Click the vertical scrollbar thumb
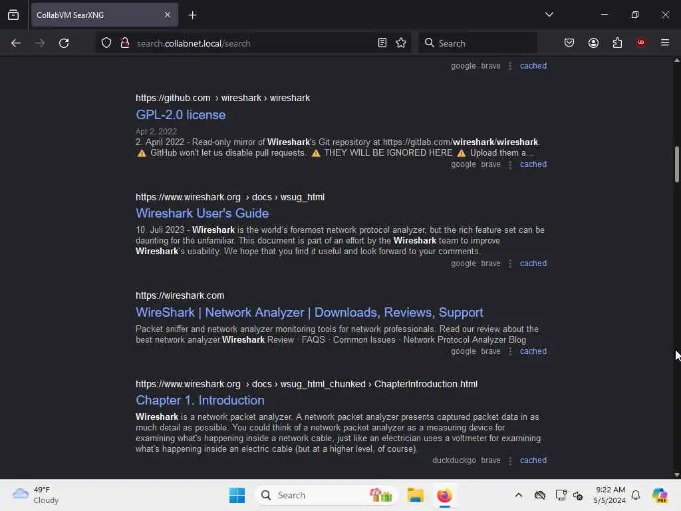The width and height of the screenshot is (681, 511). click(676, 164)
